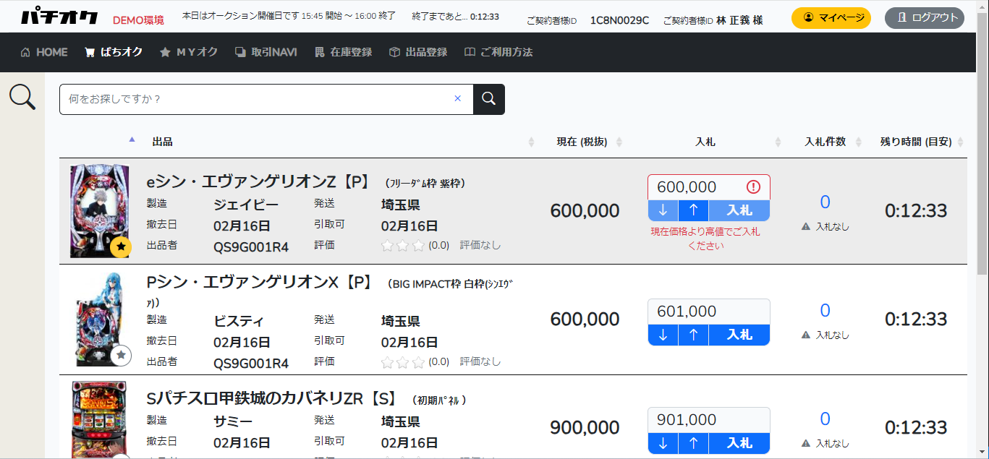Increase bid on カバネリZR row
The height and width of the screenshot is (459, 989).
coord(694,443)
